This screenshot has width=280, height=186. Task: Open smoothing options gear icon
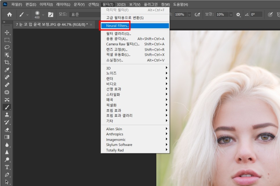tap(238, 15)
